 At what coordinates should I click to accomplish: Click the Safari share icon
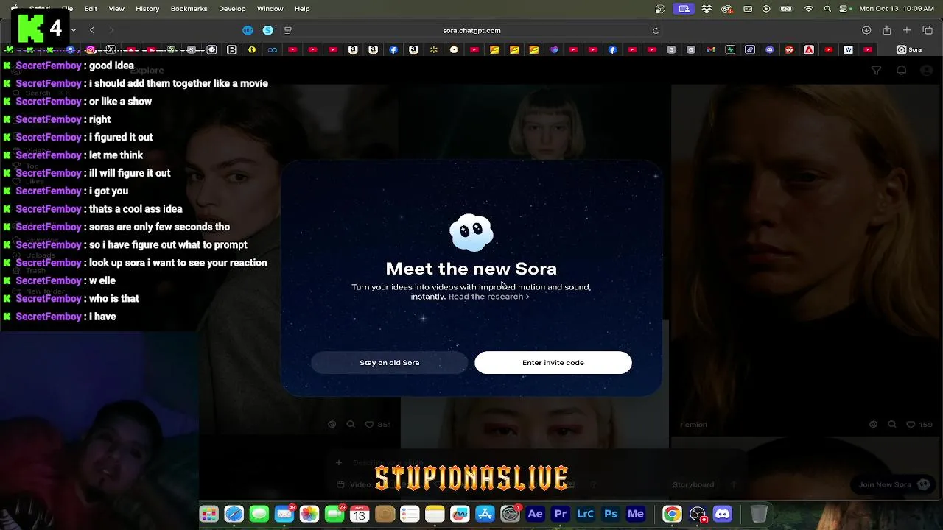click(x=887, y=30)
